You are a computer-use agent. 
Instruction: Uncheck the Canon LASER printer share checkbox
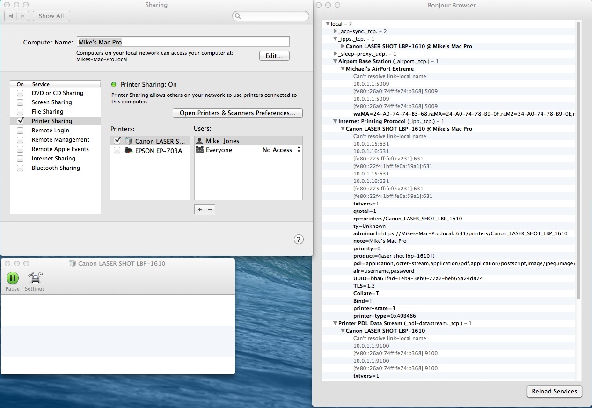[x=117, y=140]
